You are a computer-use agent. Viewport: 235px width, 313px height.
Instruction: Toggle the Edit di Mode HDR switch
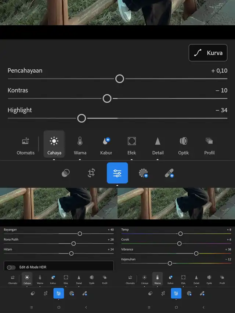pyautogui.click(x=11, y=267)
